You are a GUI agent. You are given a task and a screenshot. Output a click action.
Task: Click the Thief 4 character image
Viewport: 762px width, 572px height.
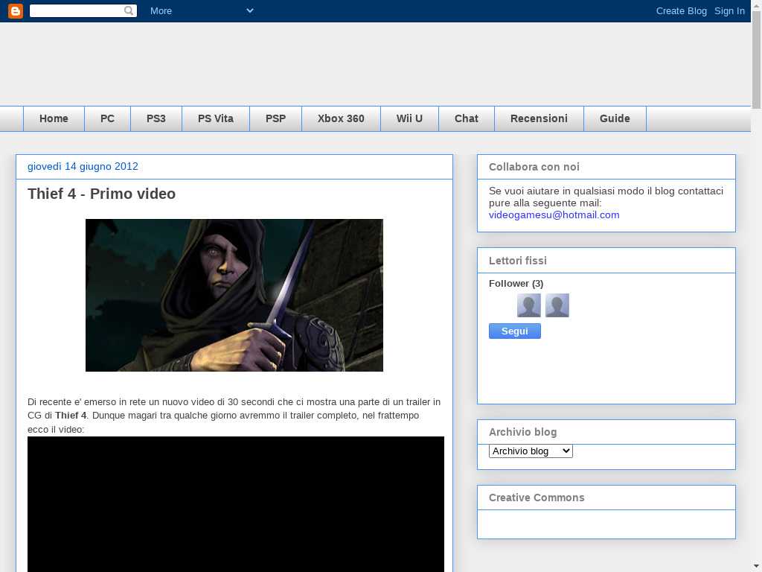click(x=234, y=295)
